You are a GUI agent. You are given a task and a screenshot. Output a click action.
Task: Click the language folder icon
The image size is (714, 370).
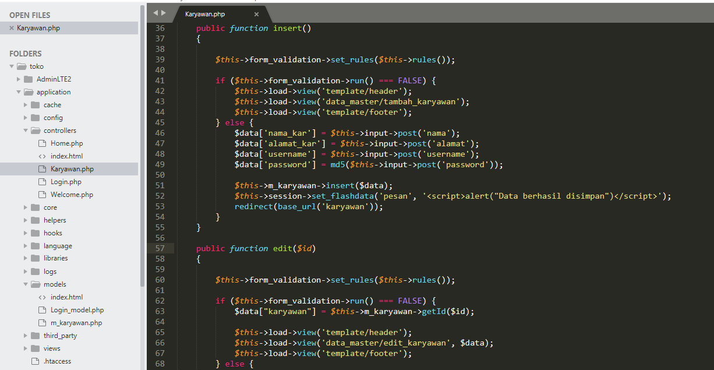36,246
